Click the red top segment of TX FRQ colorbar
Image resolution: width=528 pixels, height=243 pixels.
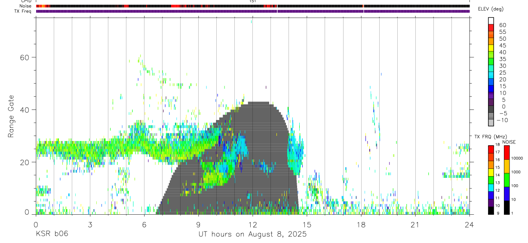(x=491, y=149)
